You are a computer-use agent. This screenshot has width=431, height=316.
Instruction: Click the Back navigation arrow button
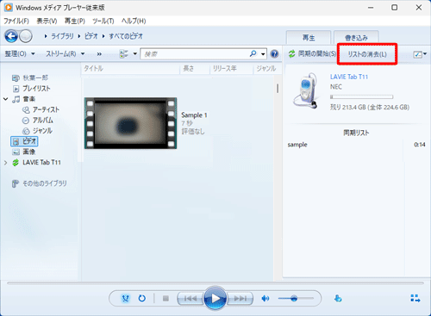11,36
